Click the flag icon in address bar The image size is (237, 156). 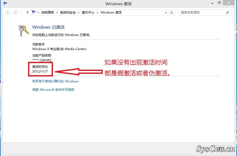point(34,12)
